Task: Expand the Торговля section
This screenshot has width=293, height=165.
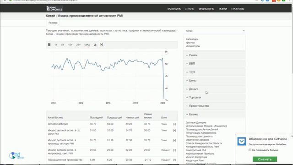Action: click(214, 98)
